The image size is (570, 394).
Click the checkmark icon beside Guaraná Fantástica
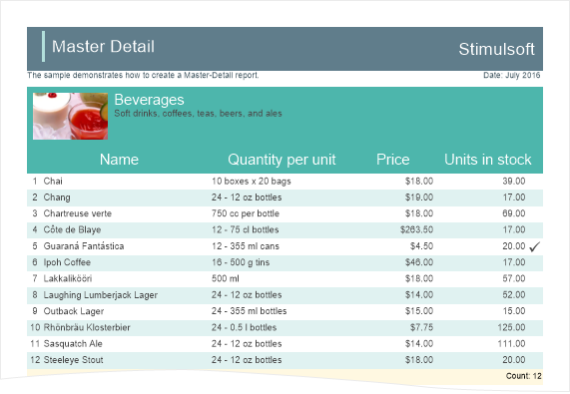tap(535, 247)
